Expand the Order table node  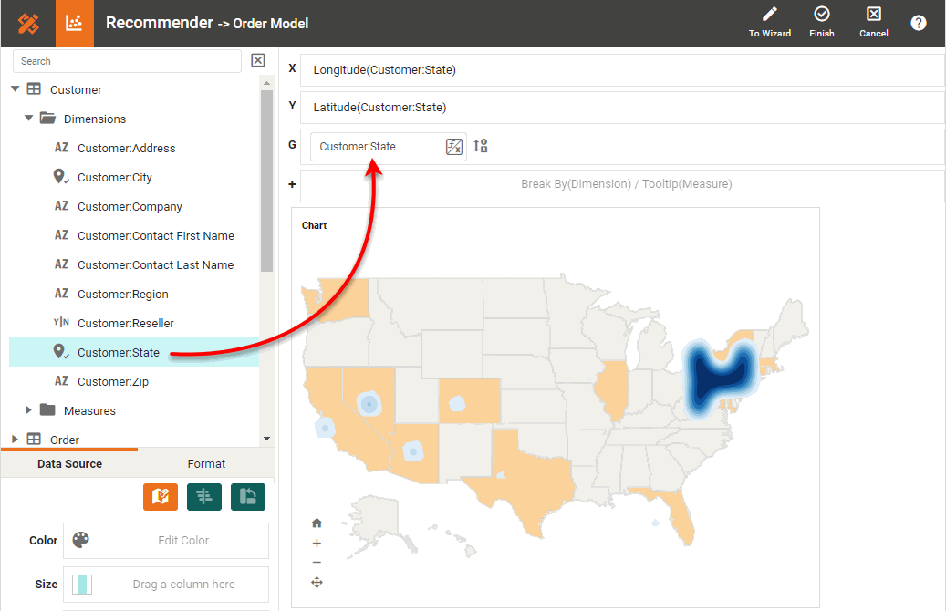pos(16,440)
